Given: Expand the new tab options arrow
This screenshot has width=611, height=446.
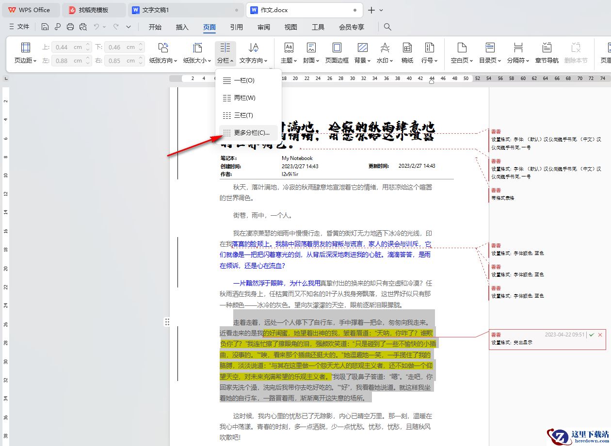Looking at the screenshot, I should (382, 10).
